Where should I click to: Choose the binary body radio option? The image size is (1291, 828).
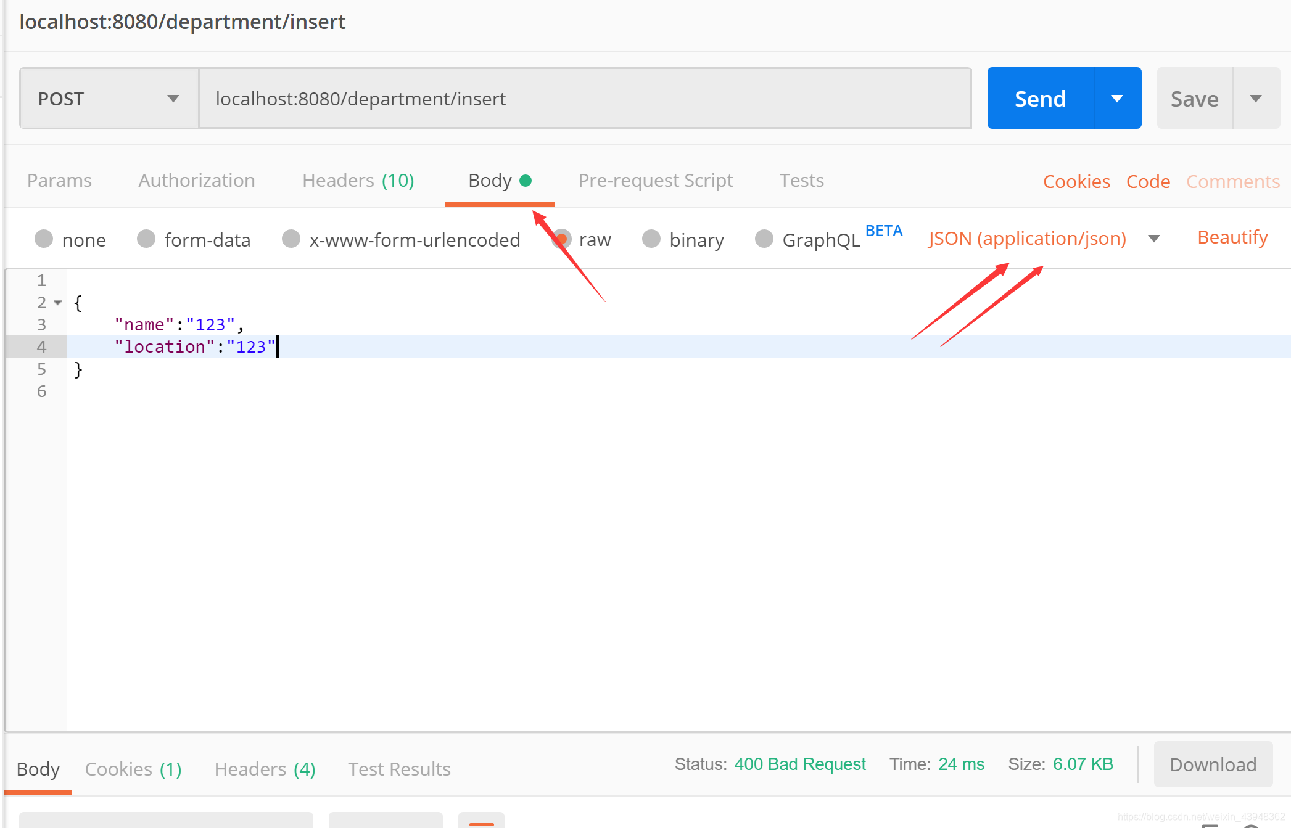point(651,239)
